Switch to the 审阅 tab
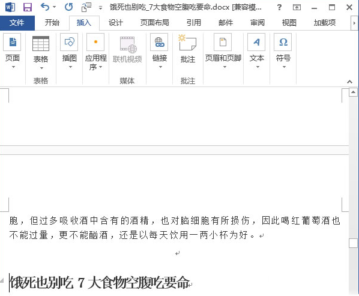Image resolution: width=359 pixels, height=296 pixels. click(x=258, y=23)
